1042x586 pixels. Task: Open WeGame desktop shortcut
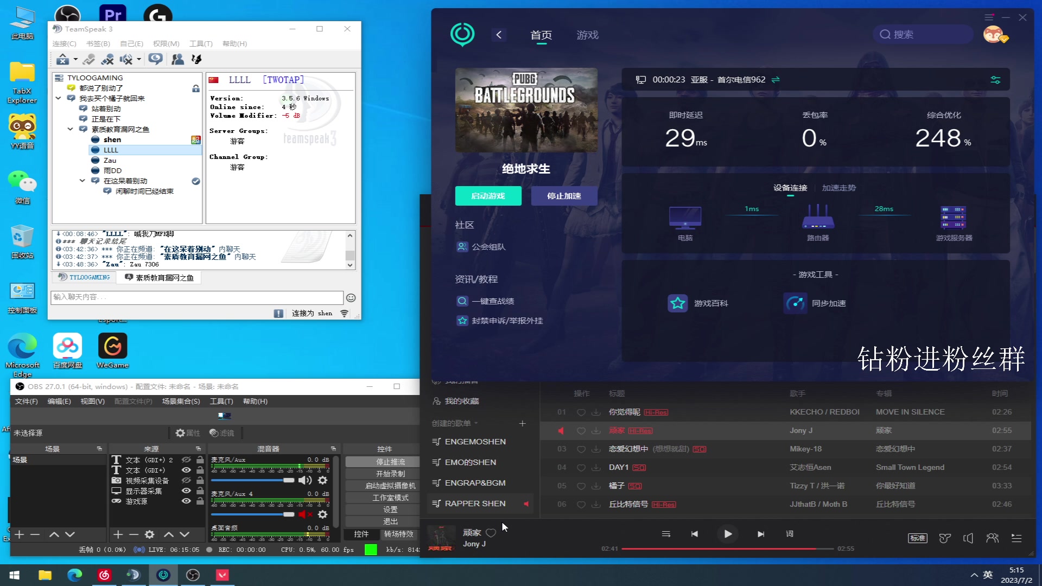(x=112, y=351)
